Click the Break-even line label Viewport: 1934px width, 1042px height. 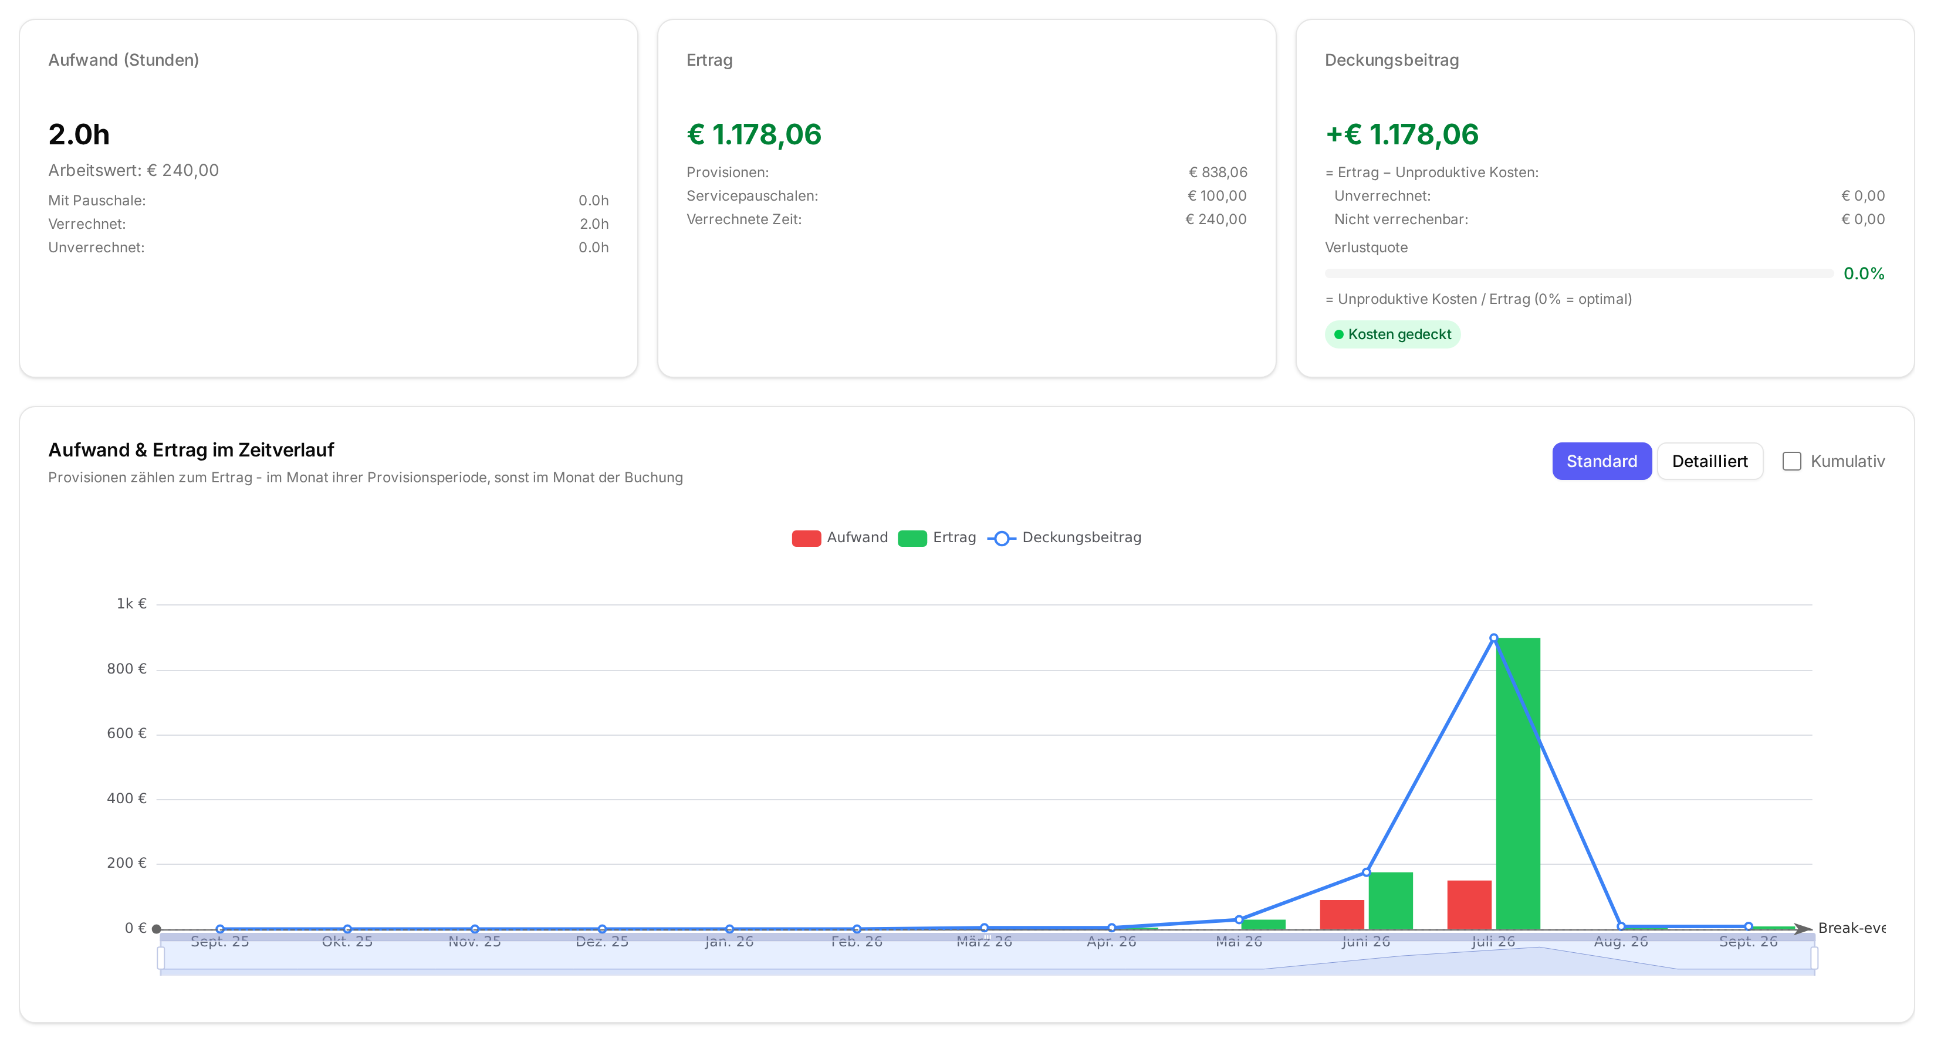[x=1851, y=928]
